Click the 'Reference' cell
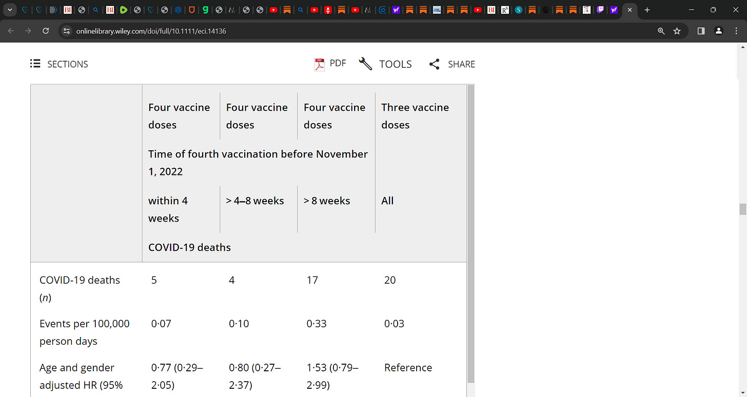Viewport: 747px width, 397px height. pos(408,367)
